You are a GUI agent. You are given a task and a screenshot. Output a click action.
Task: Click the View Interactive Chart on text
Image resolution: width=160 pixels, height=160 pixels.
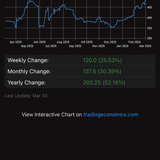52,115
